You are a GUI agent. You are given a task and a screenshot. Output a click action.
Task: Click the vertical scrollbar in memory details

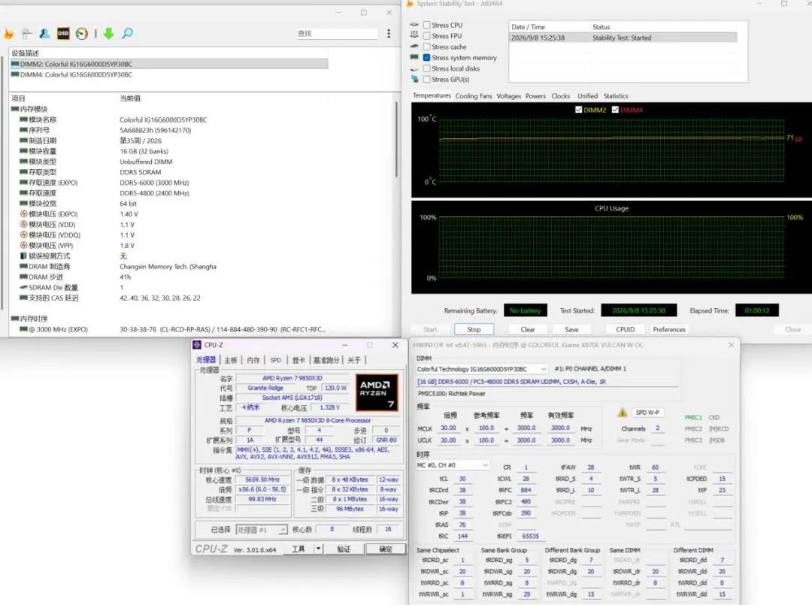click(397, 140)
